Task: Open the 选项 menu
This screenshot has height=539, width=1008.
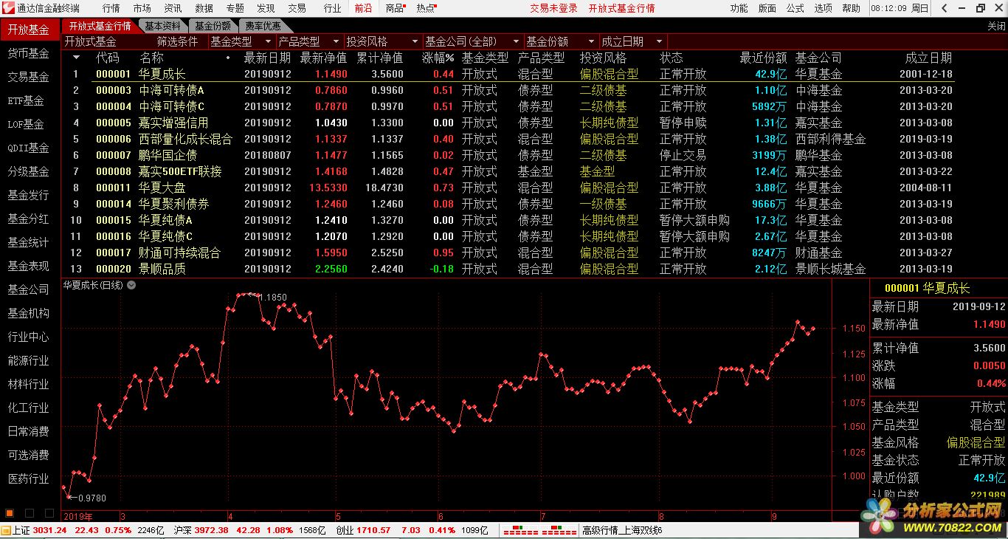Action: 823,8
